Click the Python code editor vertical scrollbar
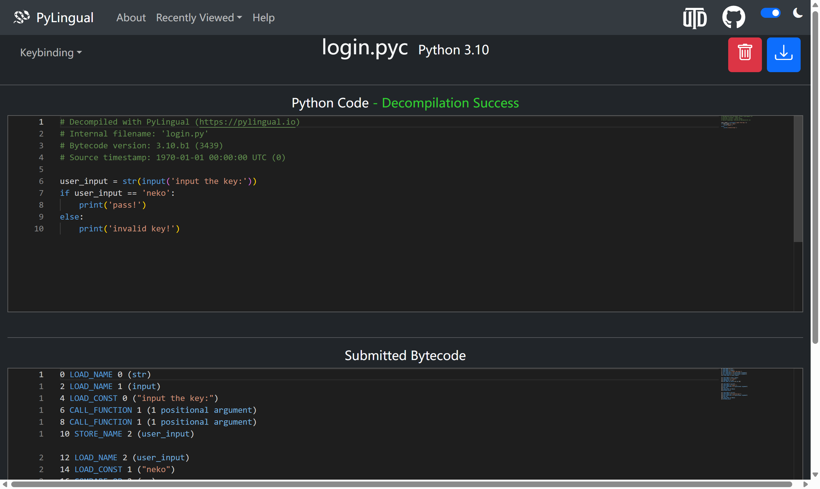 [x=798, y=180]
